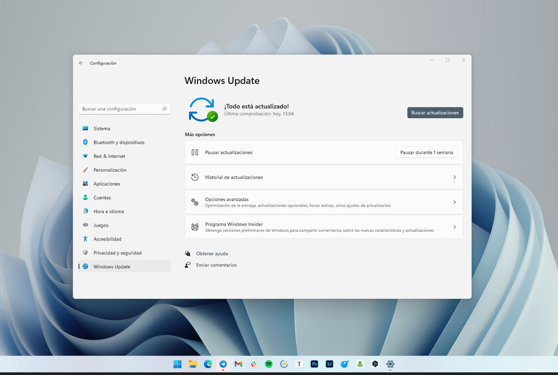The height and width of the screenshot is (375, 558).
Task: Open Privacidad y seguridad settings
Action: tap(125, 253)
